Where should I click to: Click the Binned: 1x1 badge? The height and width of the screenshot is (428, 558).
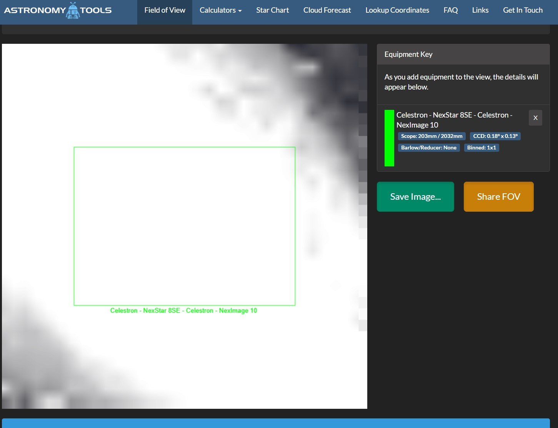[481, 148]
